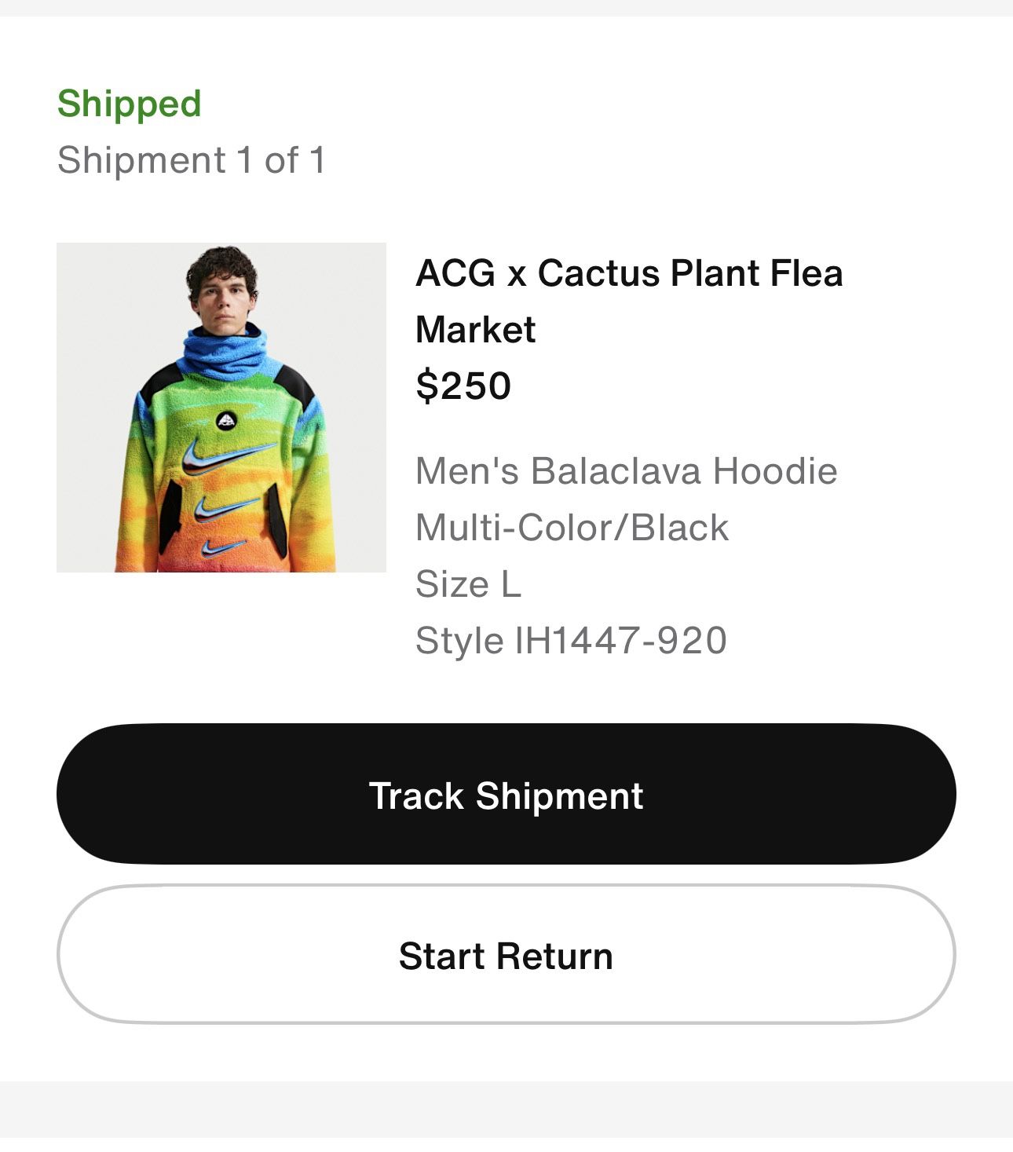1013x1152 pixels.
Task: Tap the Size L label
Action: click(468, 584)
